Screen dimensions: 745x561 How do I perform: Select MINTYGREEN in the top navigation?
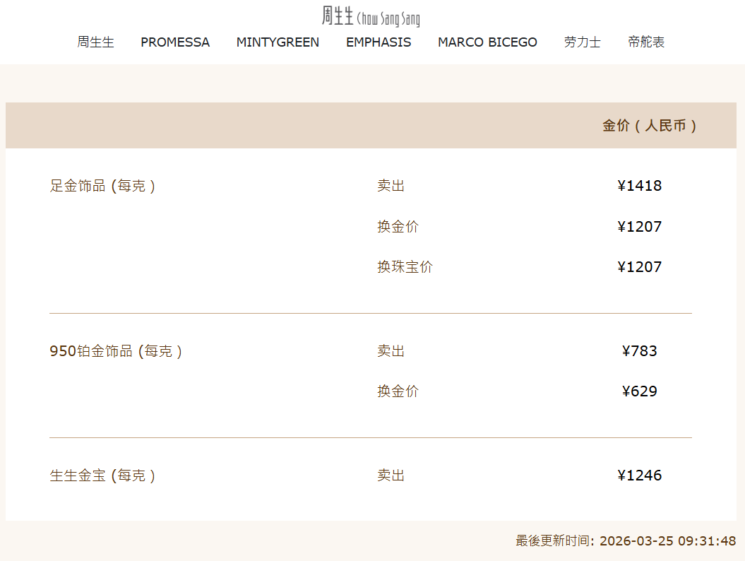[278, 42]
